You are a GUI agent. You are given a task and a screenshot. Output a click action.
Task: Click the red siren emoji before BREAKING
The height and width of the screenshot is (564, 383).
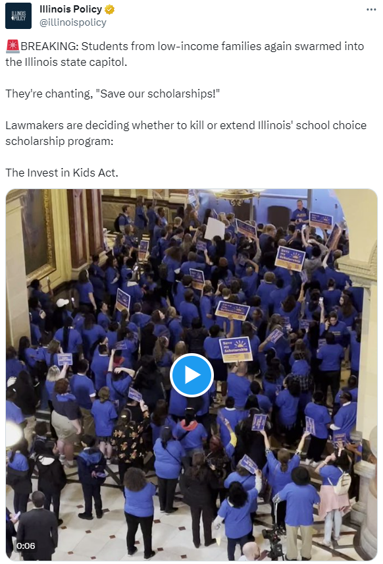tap(13, 46)
